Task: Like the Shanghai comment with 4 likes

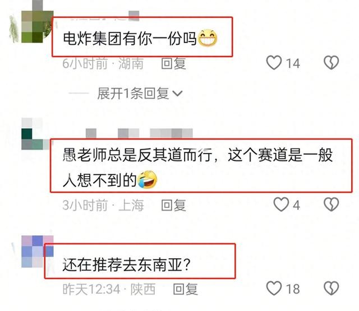Action: (281, 205)
